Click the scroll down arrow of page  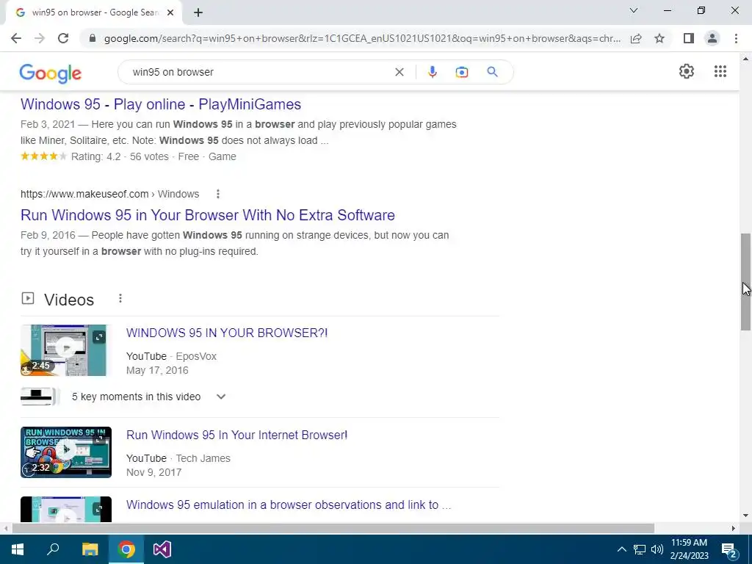click(x=745, y=516)
